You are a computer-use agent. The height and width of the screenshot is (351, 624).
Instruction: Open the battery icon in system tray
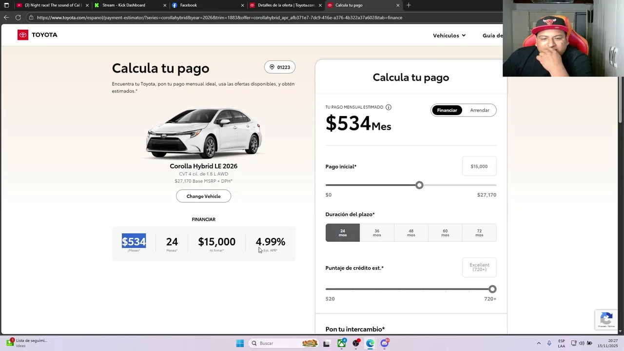(x=590, y=343)
